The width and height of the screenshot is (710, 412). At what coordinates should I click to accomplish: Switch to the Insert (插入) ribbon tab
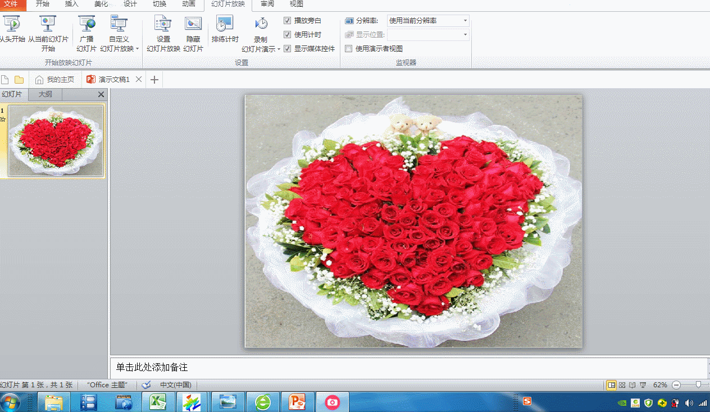coord(72,4)
